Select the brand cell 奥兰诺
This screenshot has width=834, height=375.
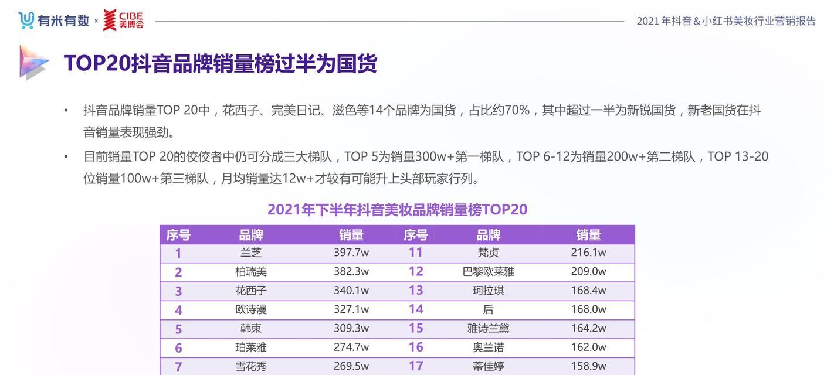coord(489,347)
